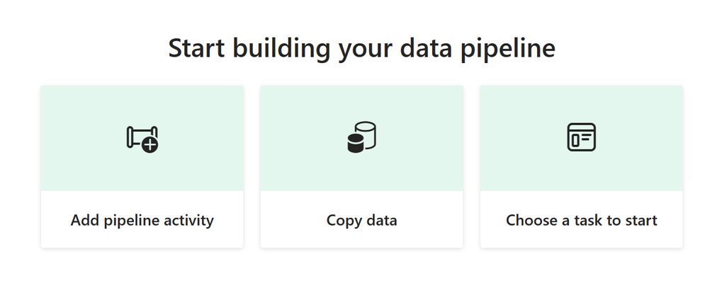Click the small rectangle inside the task window icon
Image resolution: width=727 pixels, height=283 pixels.
tap(575, 141)
